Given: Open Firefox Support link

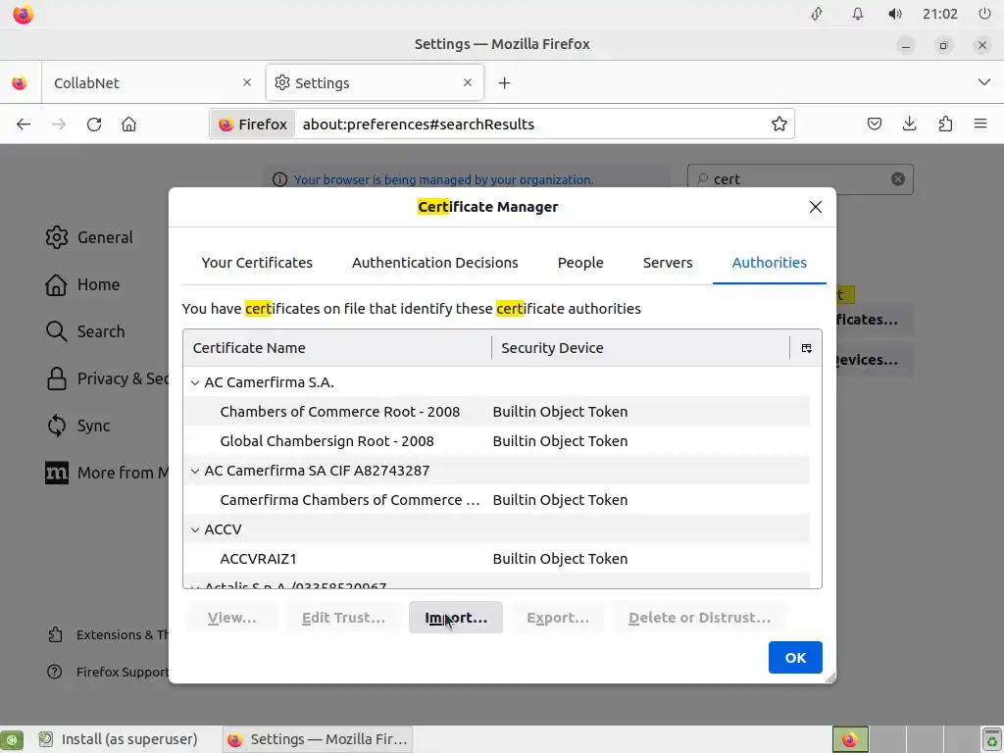Looking at the screenshot, I should click(x=108, y=672).
